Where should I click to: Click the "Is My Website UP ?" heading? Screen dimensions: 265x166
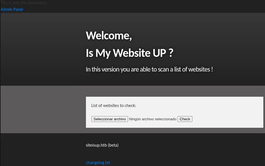[129, 53]
